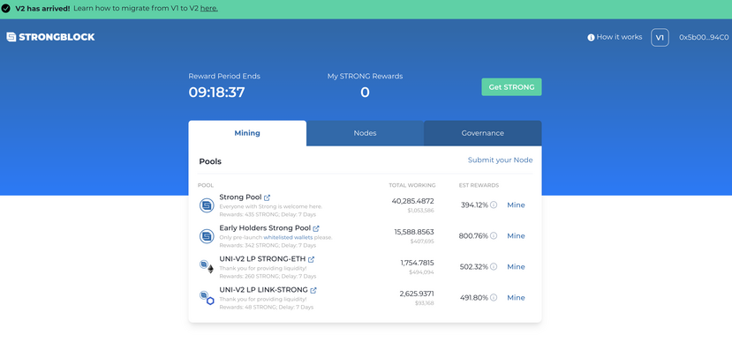The image size is (732, 357).
Task: Click the Pools heading
Action: pos(210,161)
